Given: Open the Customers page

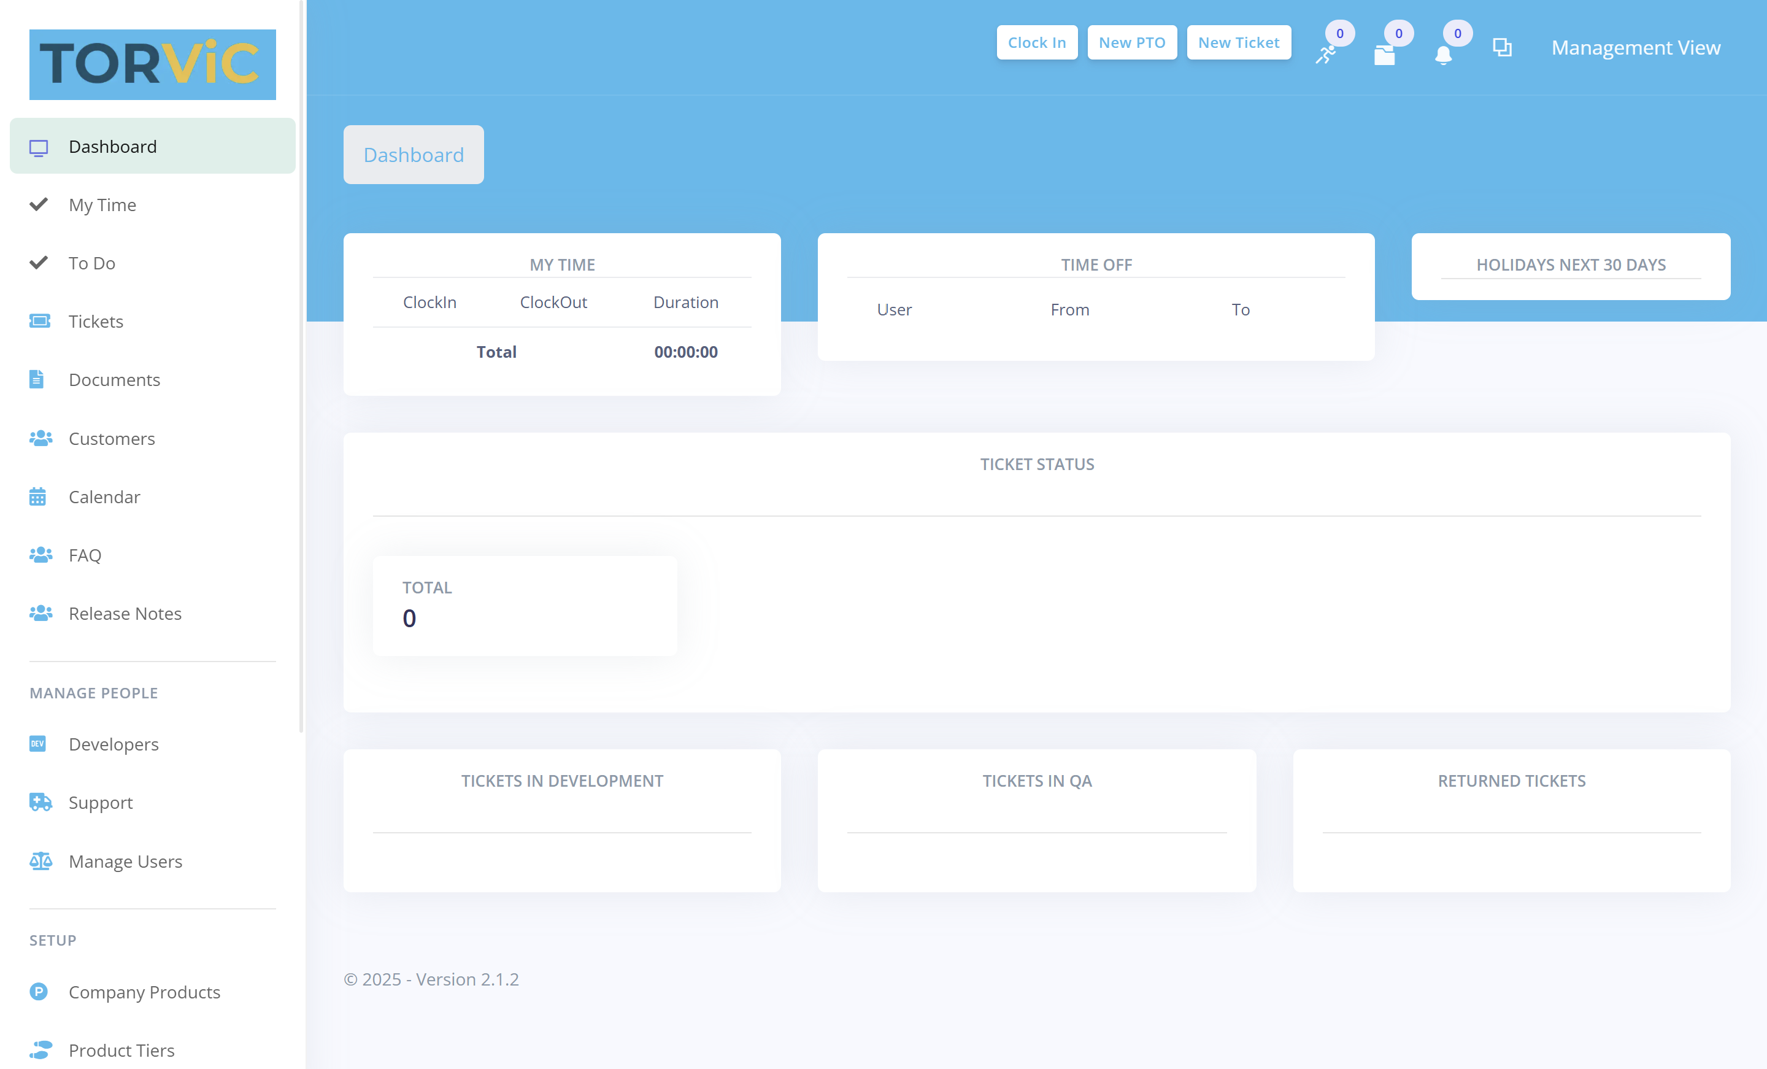Looking at the screenshot, I should click(153, 438).
